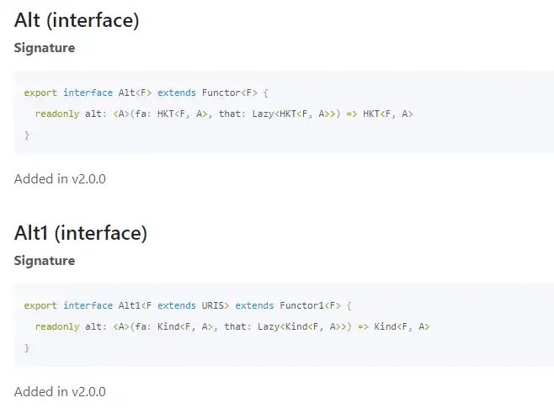Click the closing brace of the Alt1 code block
This screenshot has width=554, height=408.
click(x=27, y=347)
